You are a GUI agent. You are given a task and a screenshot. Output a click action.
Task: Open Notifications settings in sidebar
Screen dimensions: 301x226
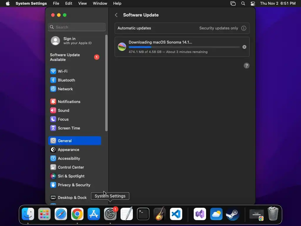click(x=75, y=102)
